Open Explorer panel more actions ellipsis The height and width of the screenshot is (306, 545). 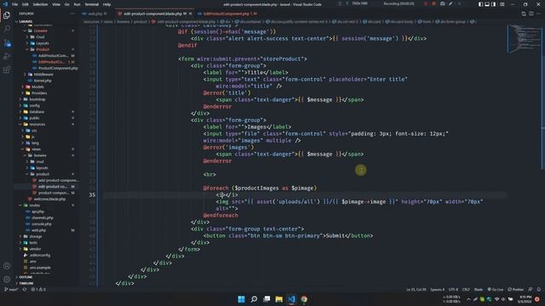(x=72, y=14)
